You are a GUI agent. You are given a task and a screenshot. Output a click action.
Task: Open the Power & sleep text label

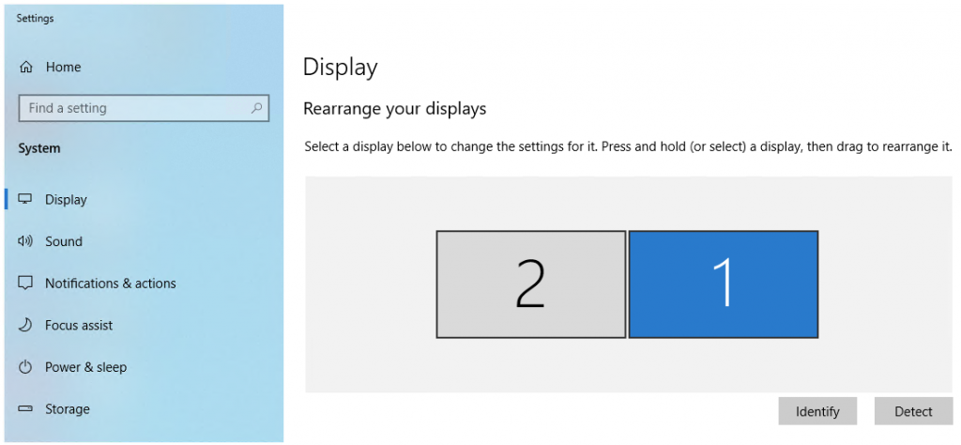(x=85, y=367)
